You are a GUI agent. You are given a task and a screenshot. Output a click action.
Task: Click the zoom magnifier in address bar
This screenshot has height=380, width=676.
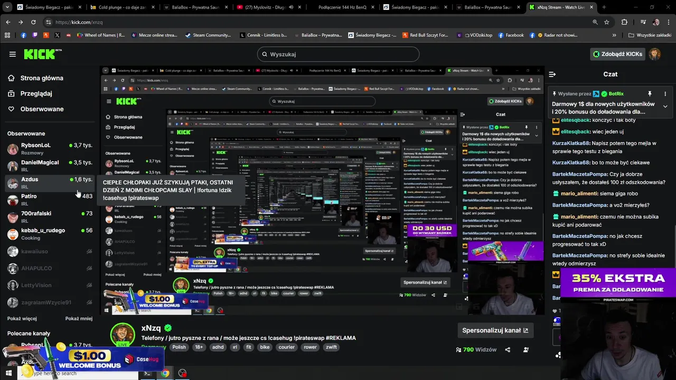point(595,22)
